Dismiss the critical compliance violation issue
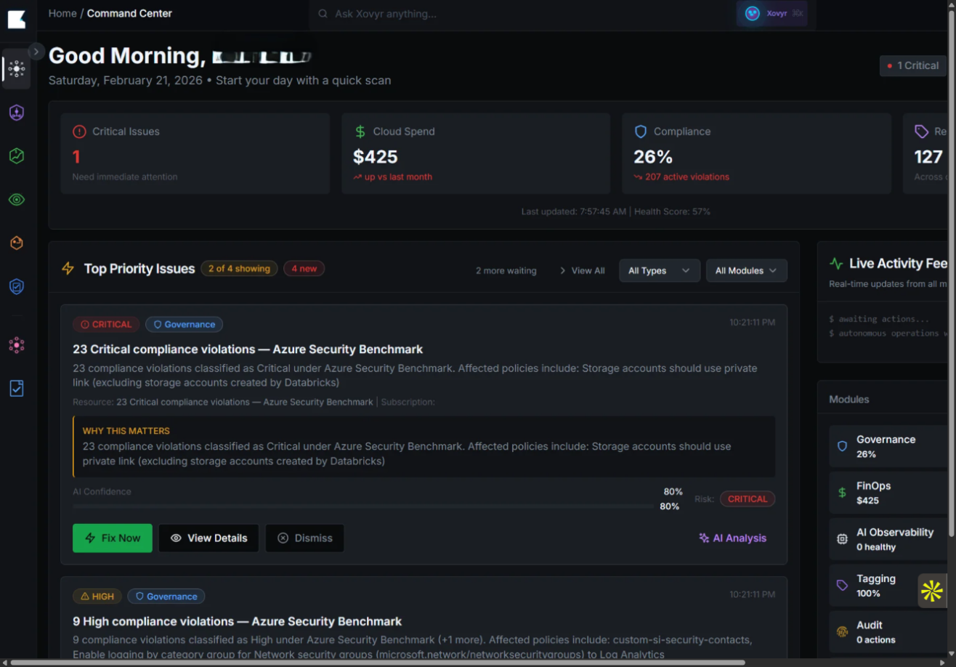 coord(304,538)
